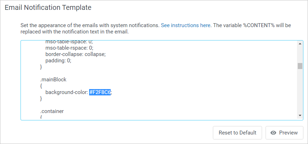Click the closing brace below "padding: 0;"
This screenshot has width=308, height=144.
[x=41, y=67]
